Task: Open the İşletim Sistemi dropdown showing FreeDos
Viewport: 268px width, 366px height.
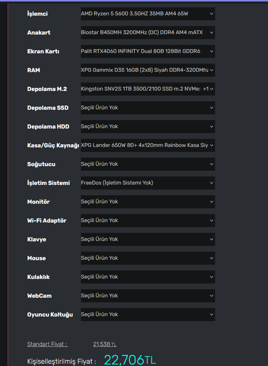Action: [148, 183]
